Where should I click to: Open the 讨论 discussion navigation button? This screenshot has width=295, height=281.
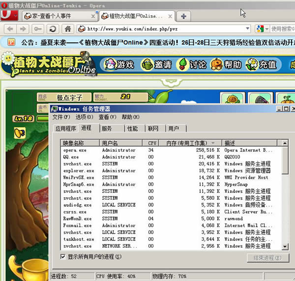click(192, 64)
